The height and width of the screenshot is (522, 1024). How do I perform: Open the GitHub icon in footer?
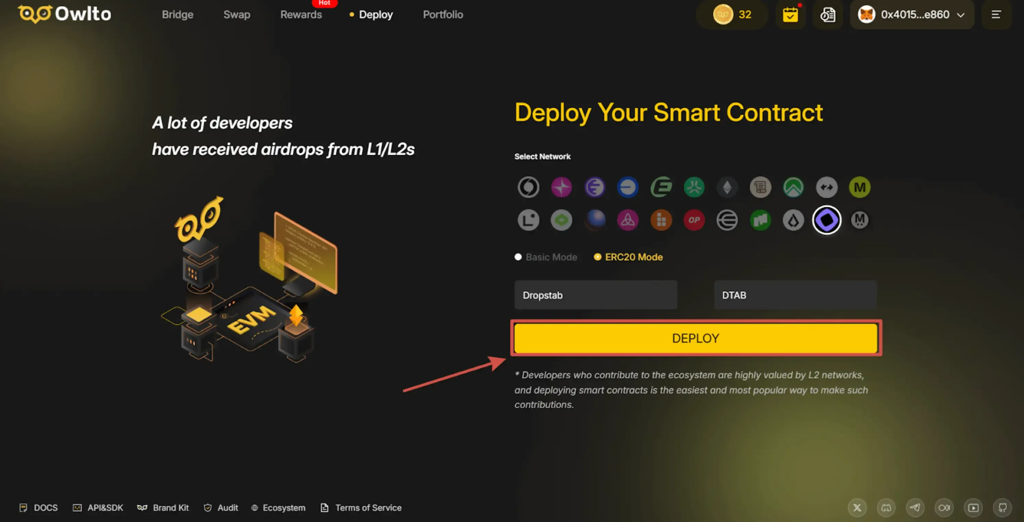click(x=1002, y=507)
